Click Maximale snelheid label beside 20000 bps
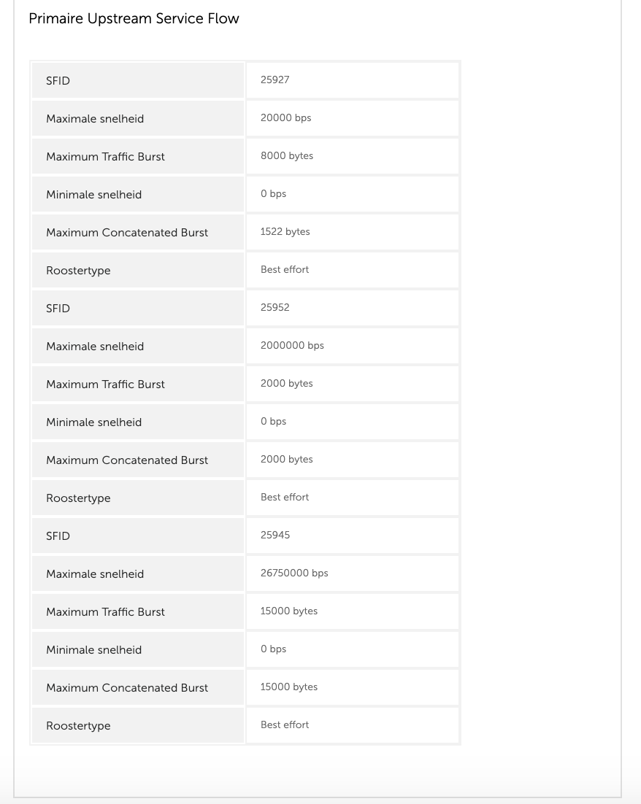 [95, 119]
